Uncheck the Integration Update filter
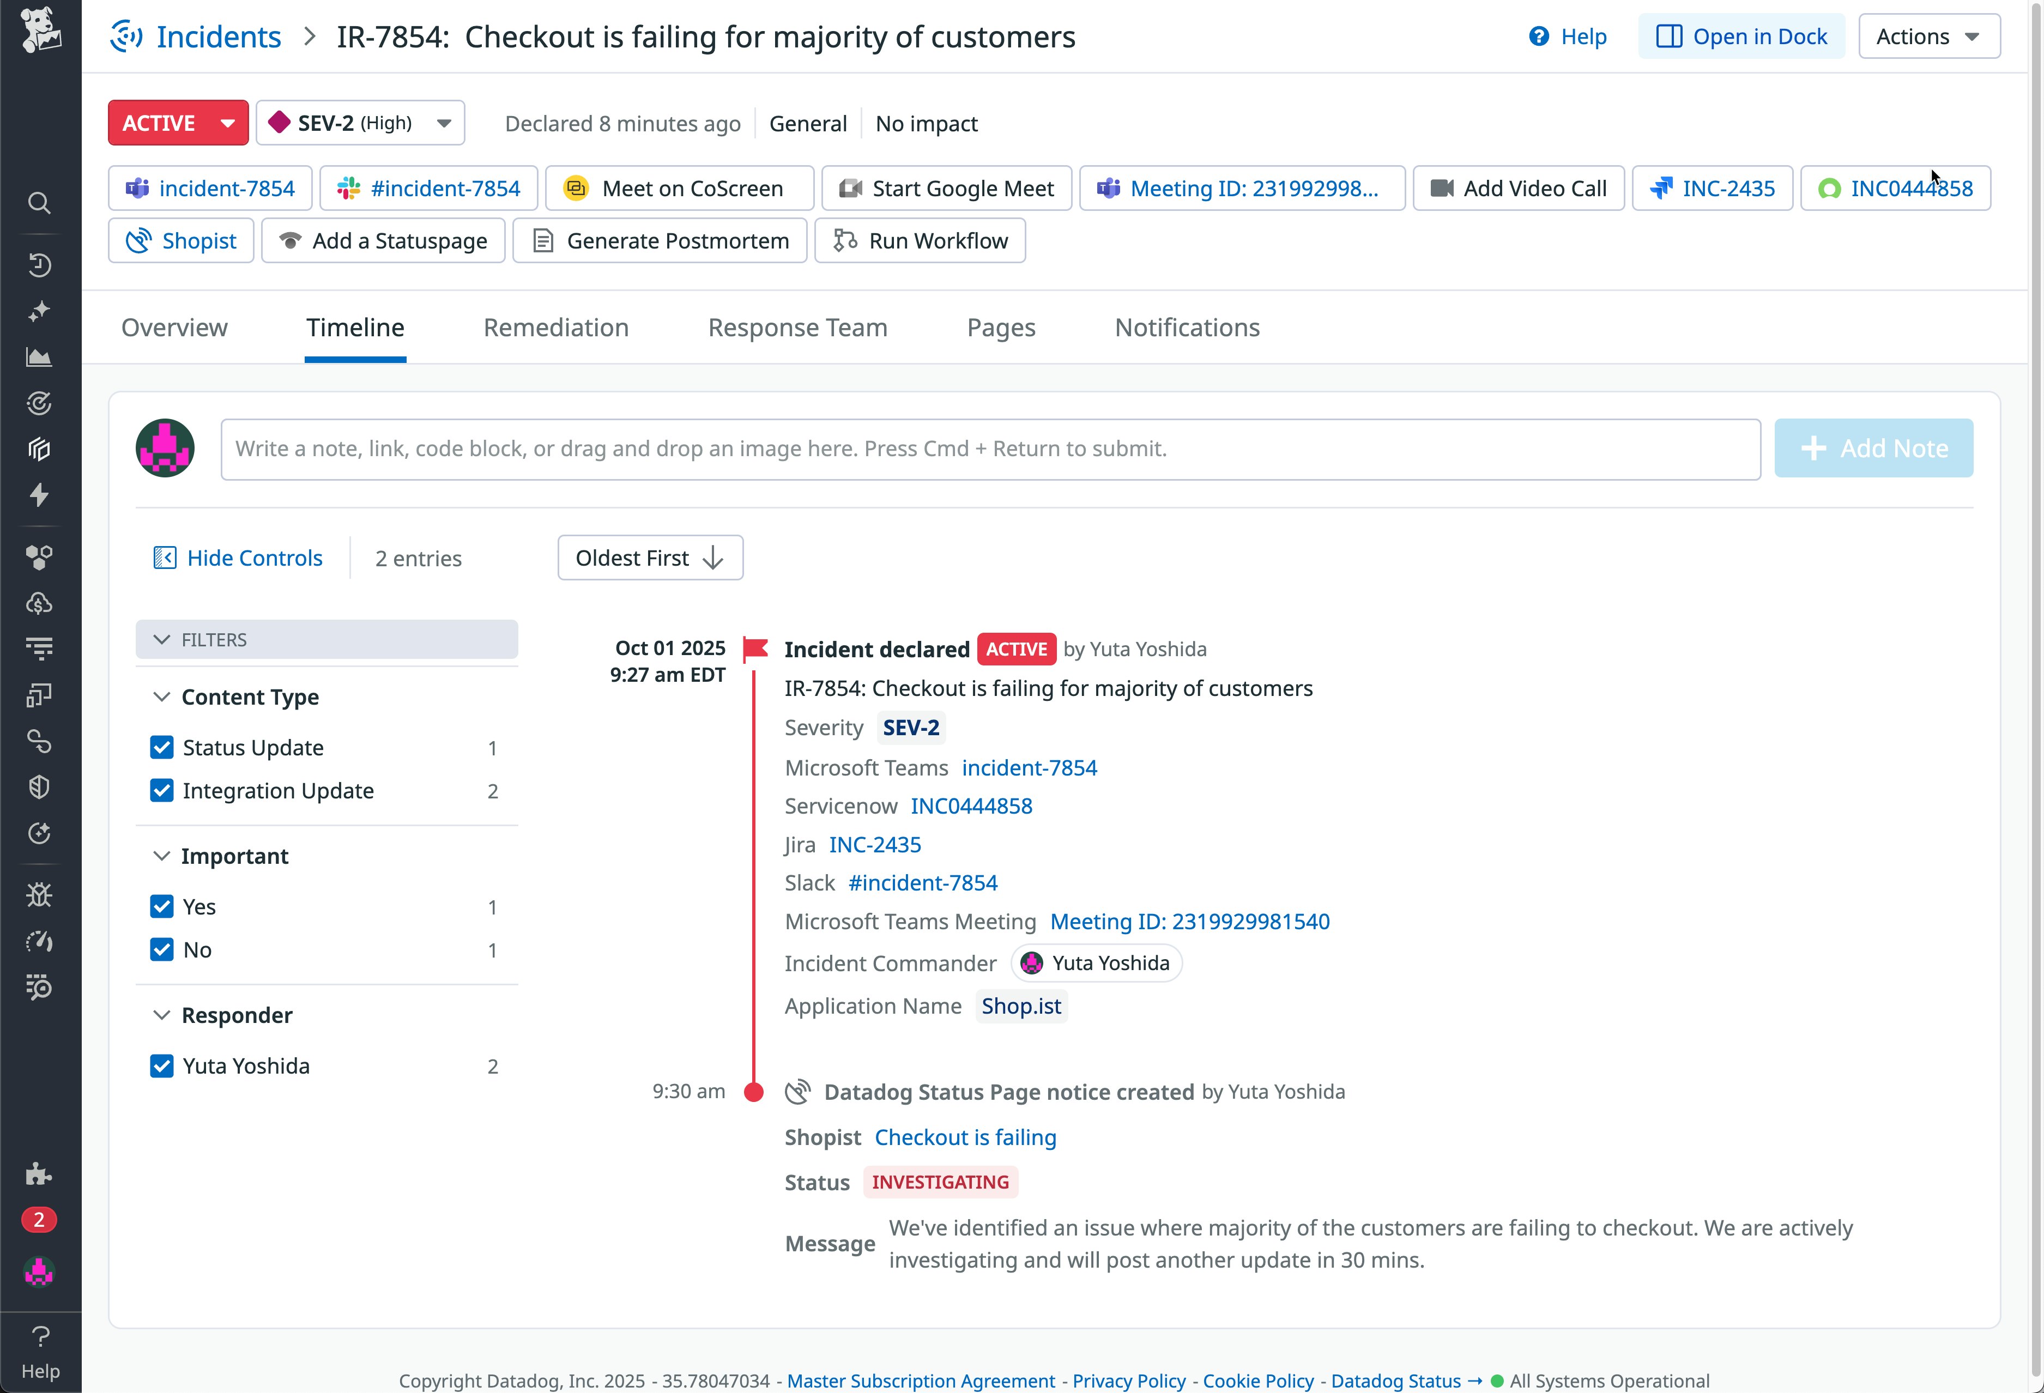The height and width of the screenshot is (1393, 2044). coord(162,791)
